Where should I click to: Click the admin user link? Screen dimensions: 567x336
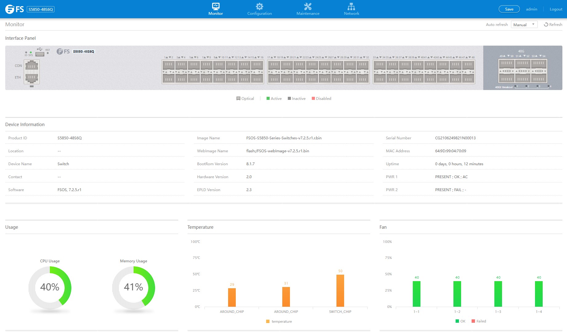click(x=531, y=9)
